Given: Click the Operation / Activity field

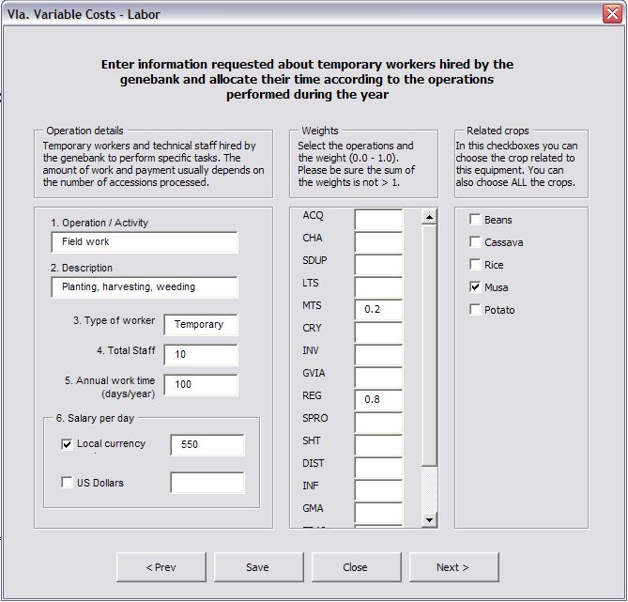Looking at the screenshot, I should click(145, 242).
